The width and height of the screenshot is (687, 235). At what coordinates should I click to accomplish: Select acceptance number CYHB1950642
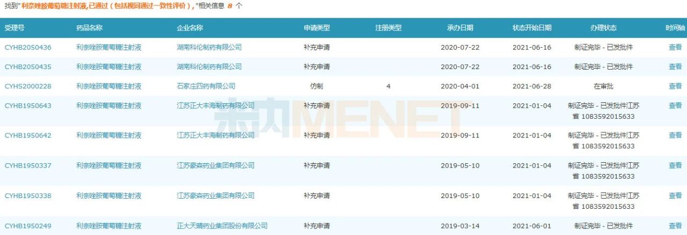(28, 135)
